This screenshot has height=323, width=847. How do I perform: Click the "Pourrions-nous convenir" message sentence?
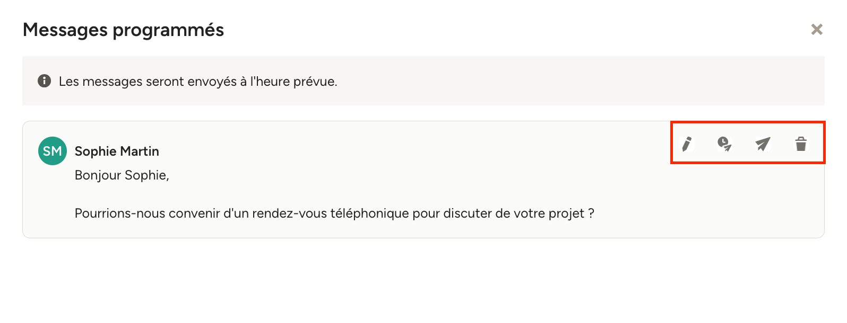pyautogui.click(x=334, y=213)
